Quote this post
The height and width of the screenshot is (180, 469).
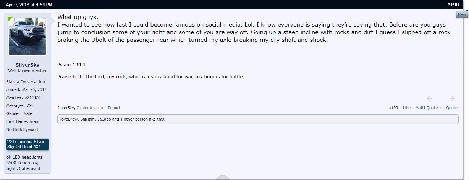coord(452,108)
